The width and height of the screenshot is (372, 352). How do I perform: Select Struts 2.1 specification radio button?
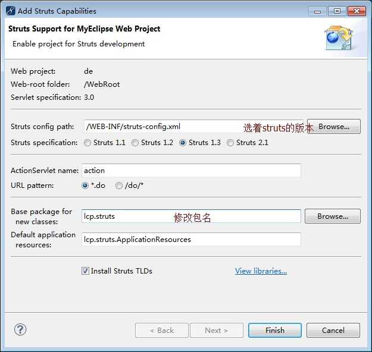pyautogui.click(x=230, y=143)
